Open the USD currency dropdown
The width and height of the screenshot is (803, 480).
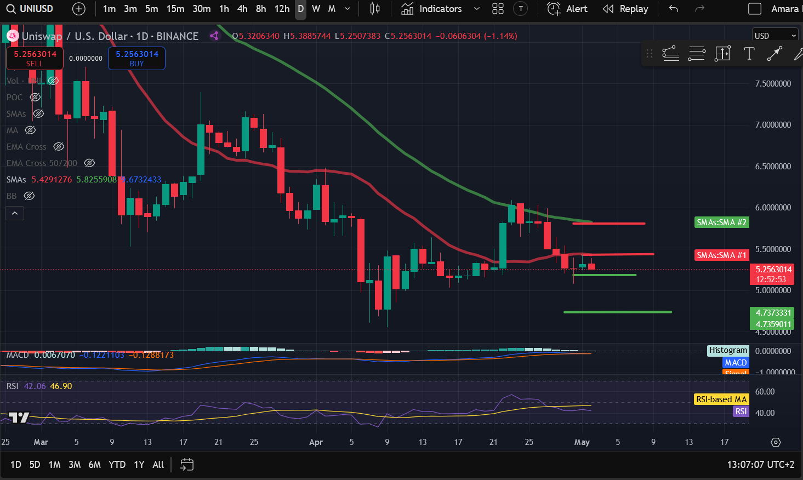[775, 36]
